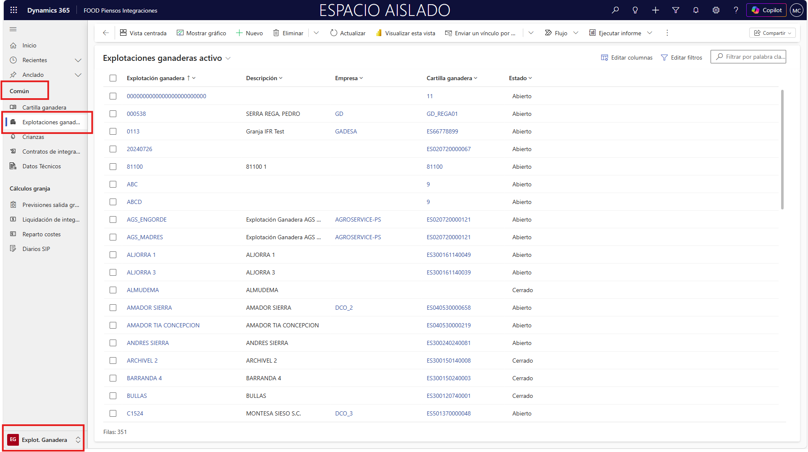The width and height of the screenshot is (808, 452).
Task: Open the AGS_ENGORDE record link
Action: [147, 219]
